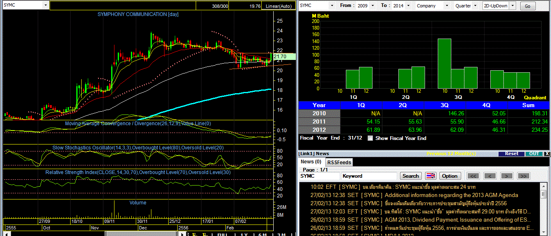Image resolution: width=551 pixels, height=236 pixels.
Task: Go to next news page (>)
Action: tap(507, 176)
